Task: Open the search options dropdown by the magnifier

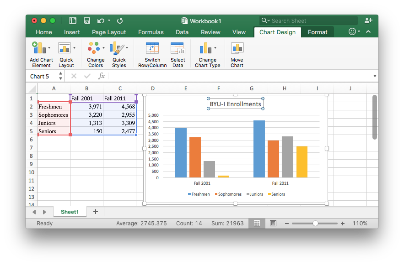Action: [265, 21]
